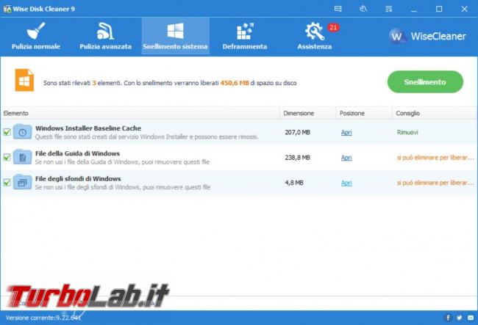Open the Assistenza tab

314,37
